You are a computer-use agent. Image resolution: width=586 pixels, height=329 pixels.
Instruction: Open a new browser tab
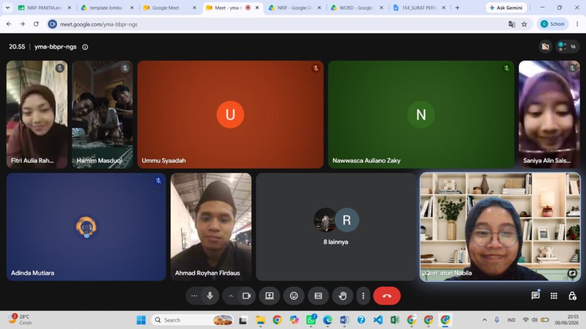tap(457, 7)
